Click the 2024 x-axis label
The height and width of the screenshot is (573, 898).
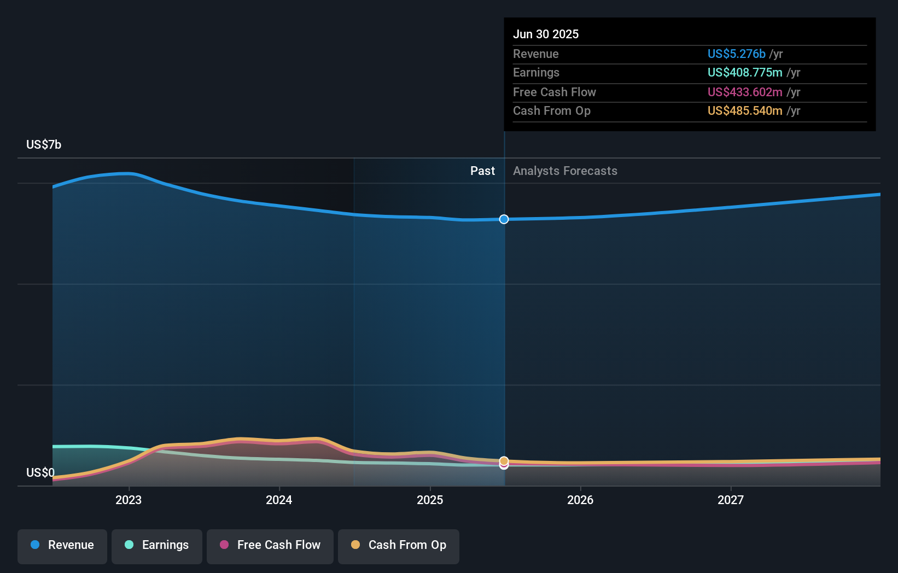[x=279, y=500]
